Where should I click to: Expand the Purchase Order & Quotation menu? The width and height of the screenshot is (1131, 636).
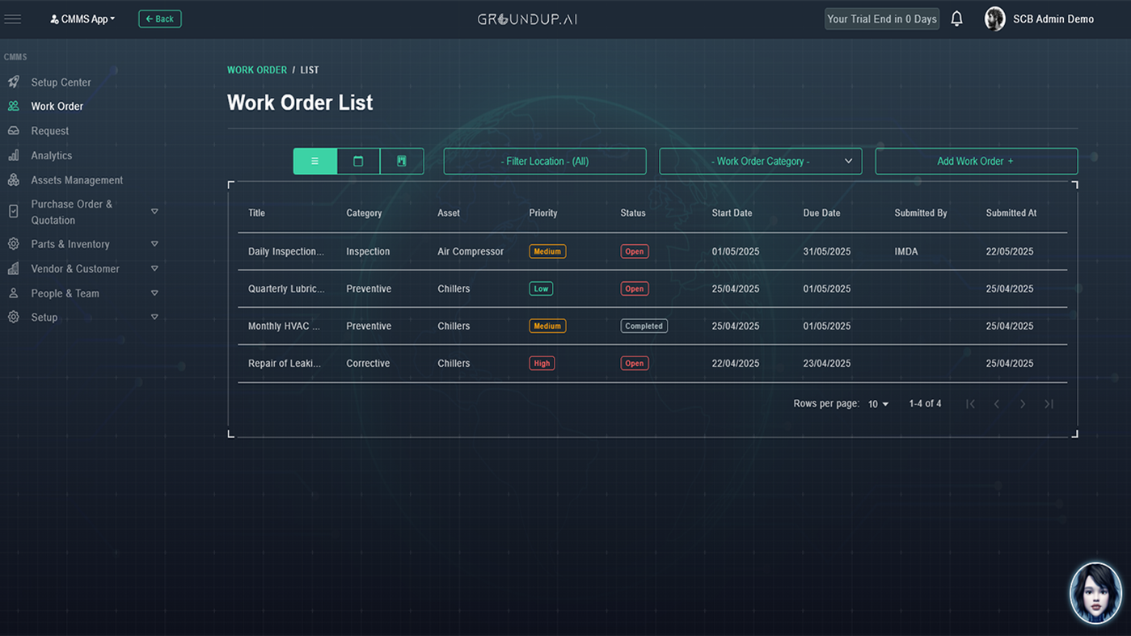click(x=154, y=212)
